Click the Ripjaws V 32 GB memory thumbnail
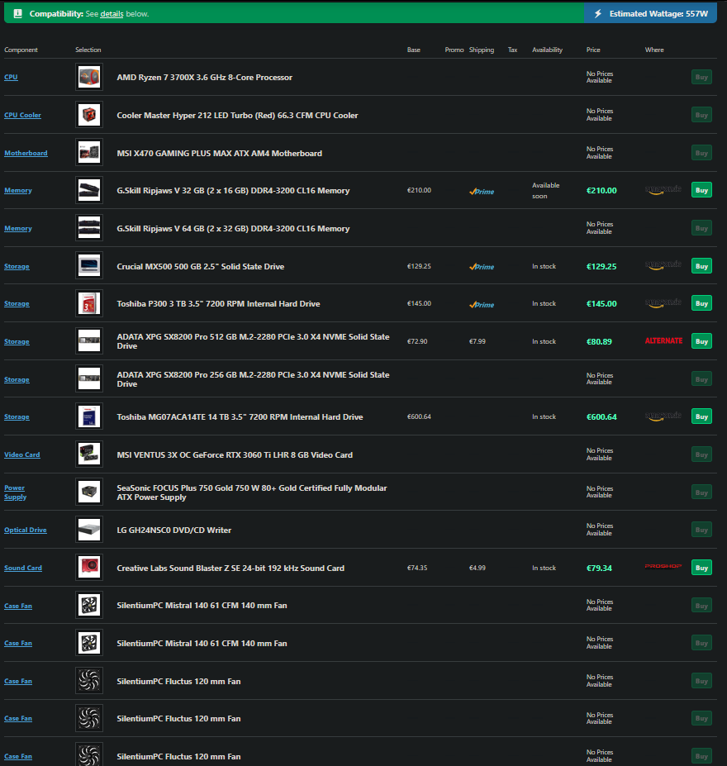 click(89, 190)
